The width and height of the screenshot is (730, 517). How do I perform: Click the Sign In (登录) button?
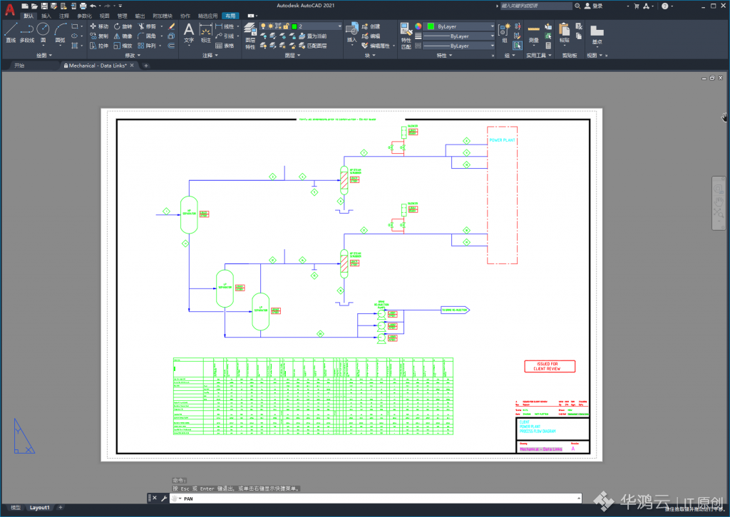[x=594, y=6]
